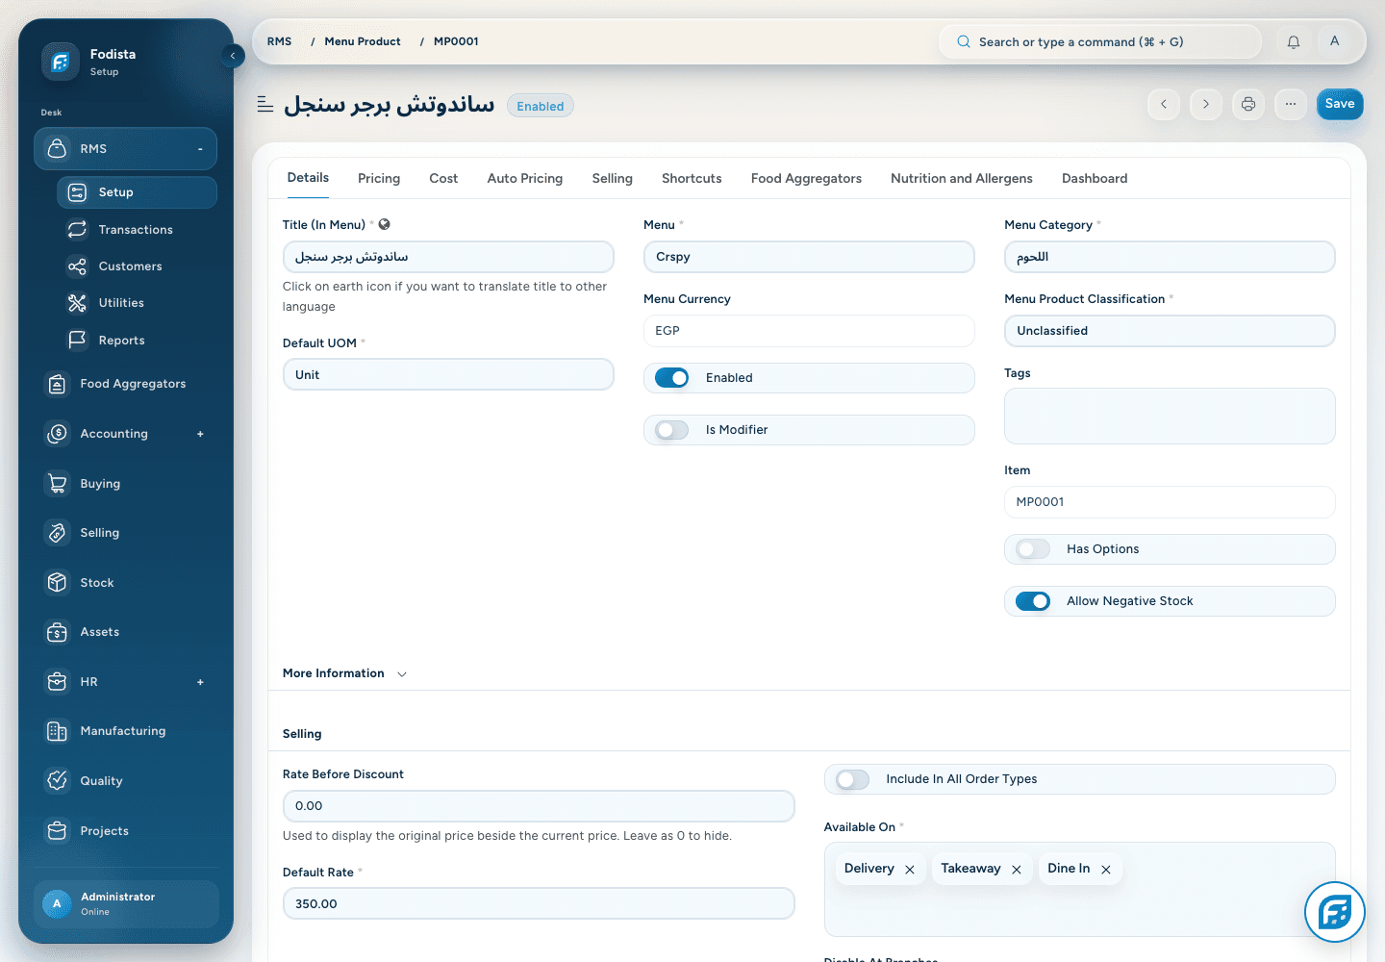Turn off the Enabled switch
Viewport: 1385px width, 962px height.
[672, 378]
